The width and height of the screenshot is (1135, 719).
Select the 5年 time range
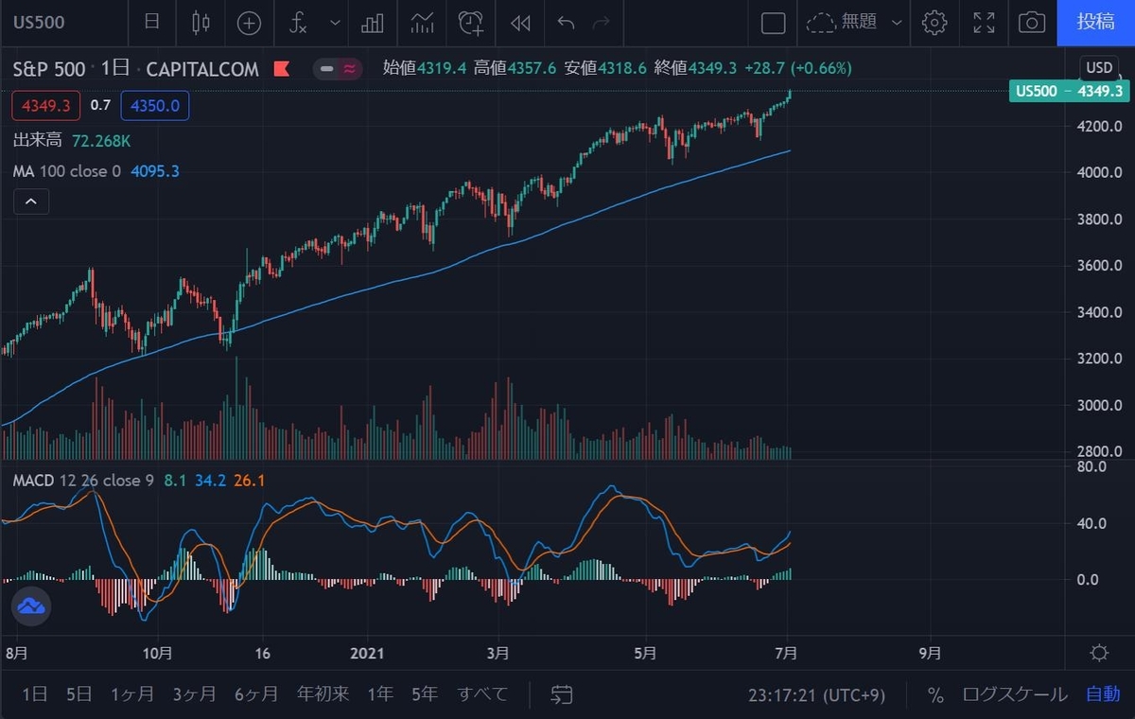coord(425,694)
